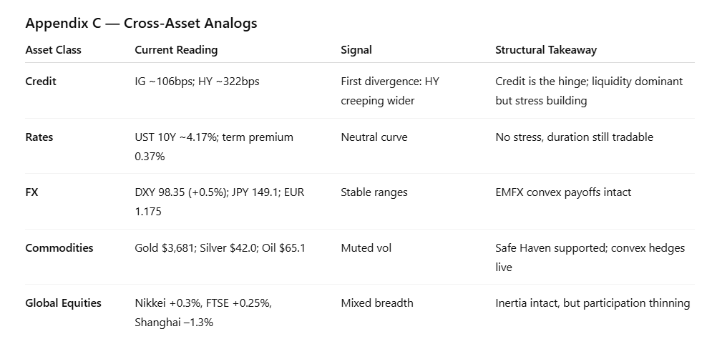Click the Gold $3,681 reading cell
This screenshot has width=717, height=339.
click(x=220, y=248)
